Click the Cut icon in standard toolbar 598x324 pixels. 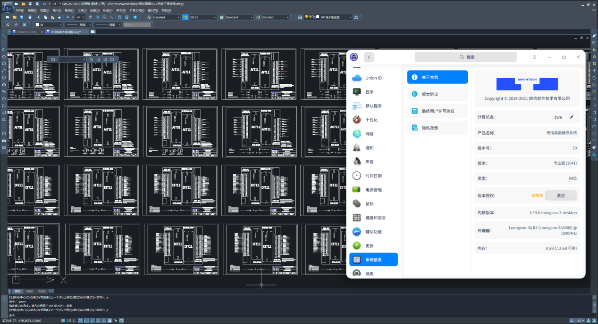tap(39, 17)
